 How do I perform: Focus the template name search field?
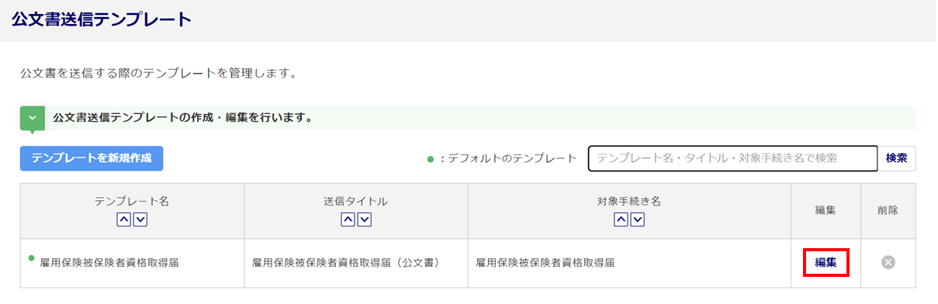click(x=732, y=157)
